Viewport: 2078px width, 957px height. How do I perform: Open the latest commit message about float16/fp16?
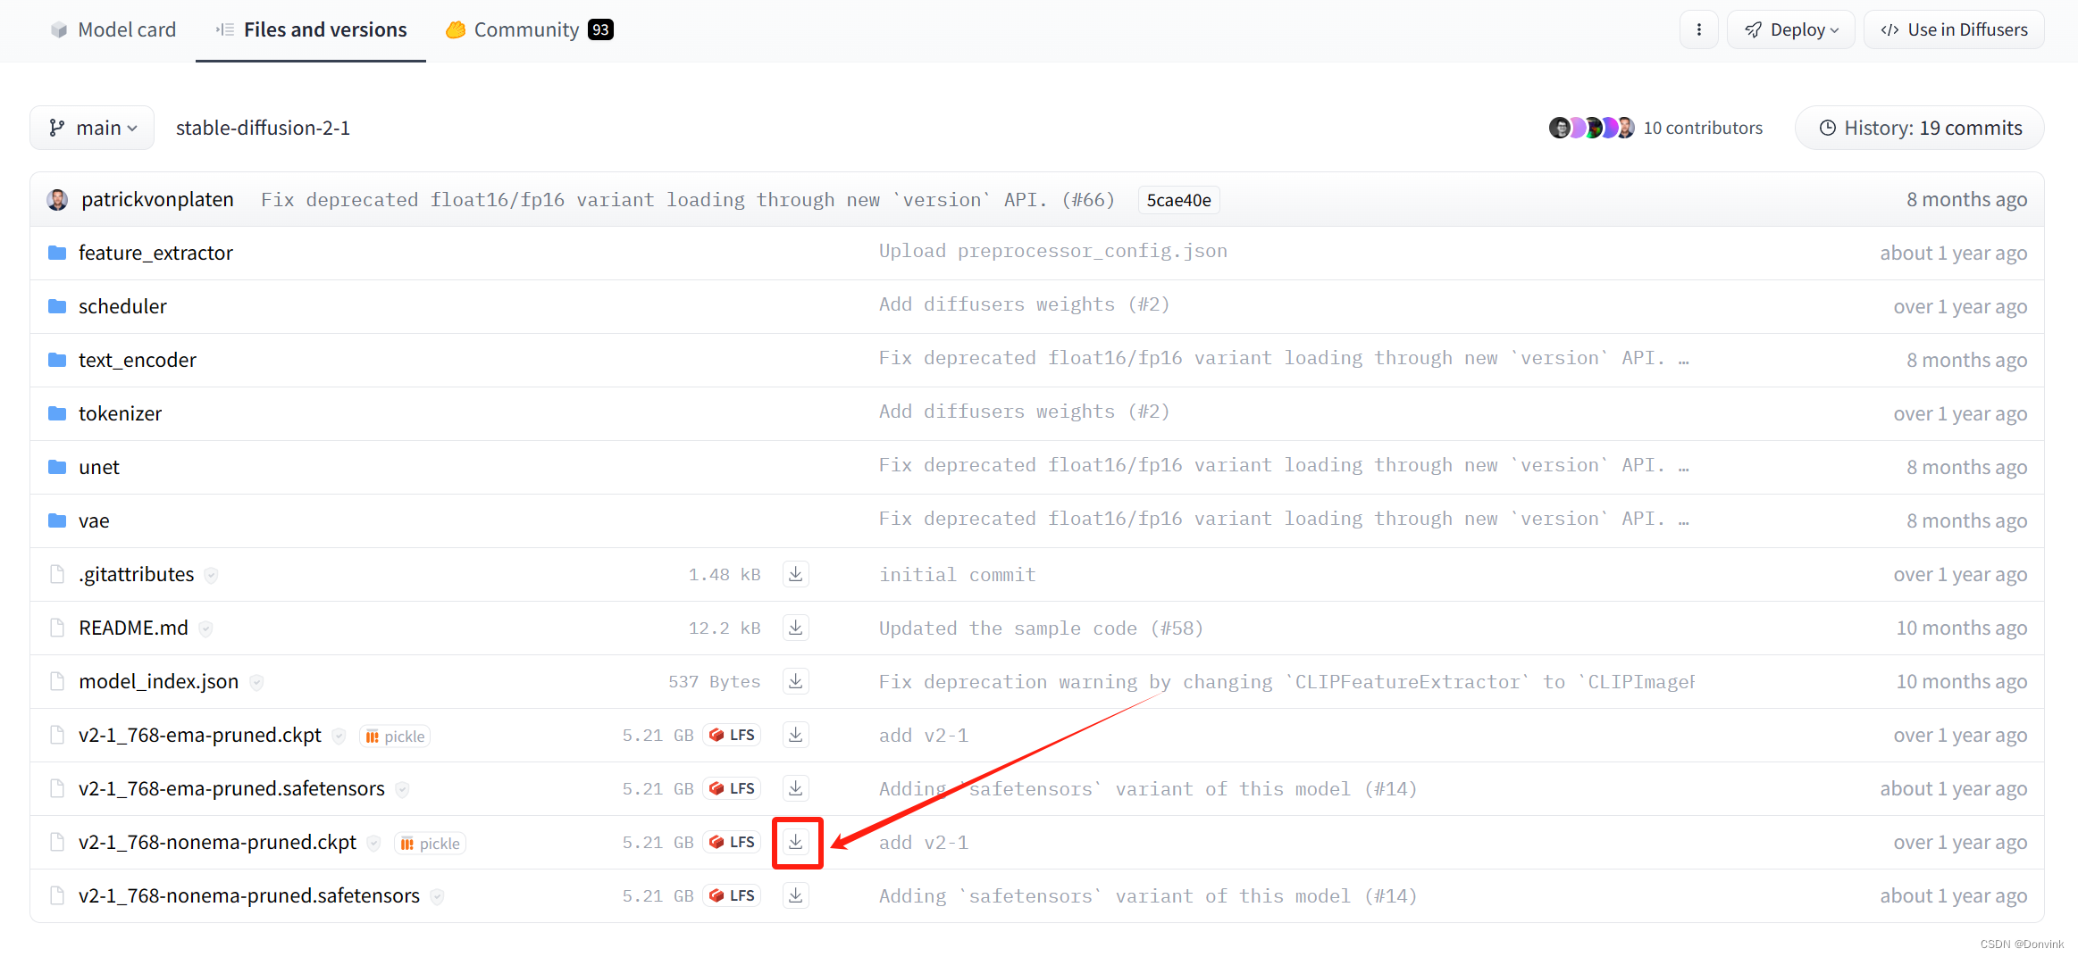point(687,200)
